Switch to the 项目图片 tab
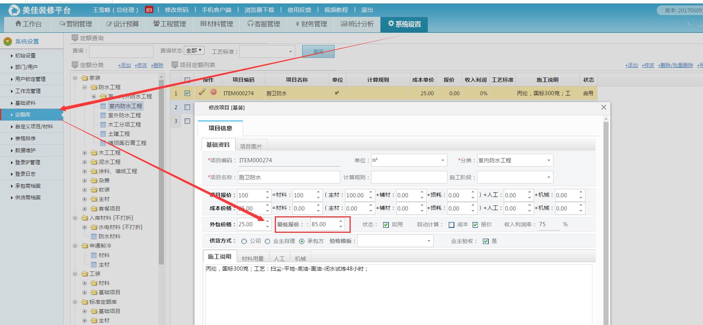Image resolution: width=703 pixels, height=325 pixels. 251,146
